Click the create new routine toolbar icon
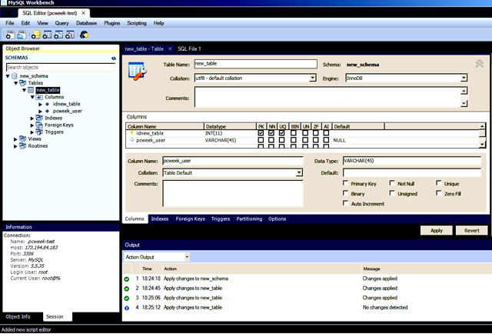The height and width of the screenshot is (334, 492). 70,35
